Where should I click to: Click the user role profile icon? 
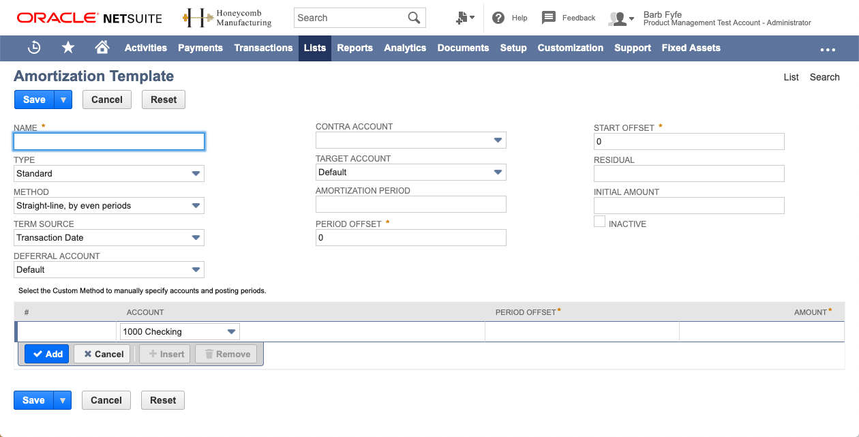point(620,18)
